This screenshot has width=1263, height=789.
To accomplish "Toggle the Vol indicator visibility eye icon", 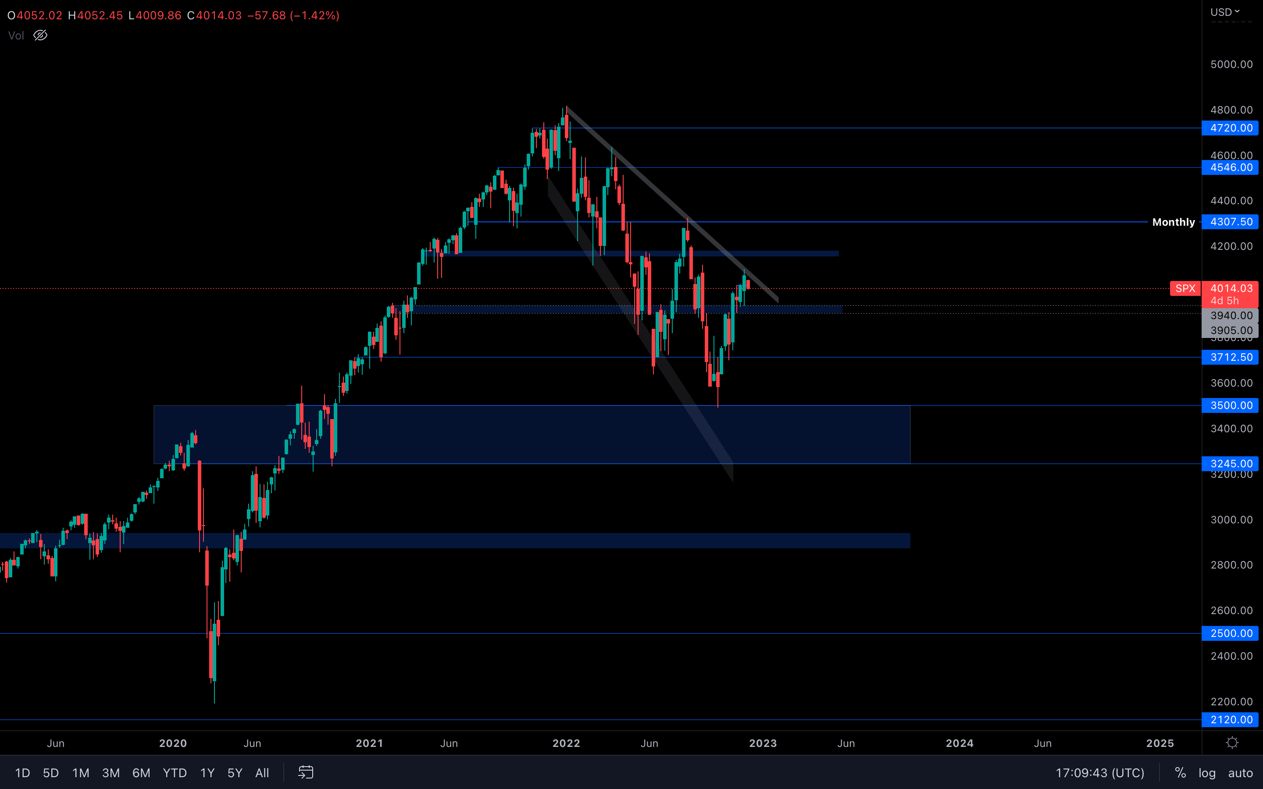I will click(40, 36).
